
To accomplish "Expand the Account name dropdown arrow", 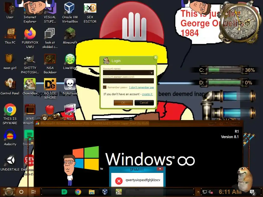I will pos(152,73).
